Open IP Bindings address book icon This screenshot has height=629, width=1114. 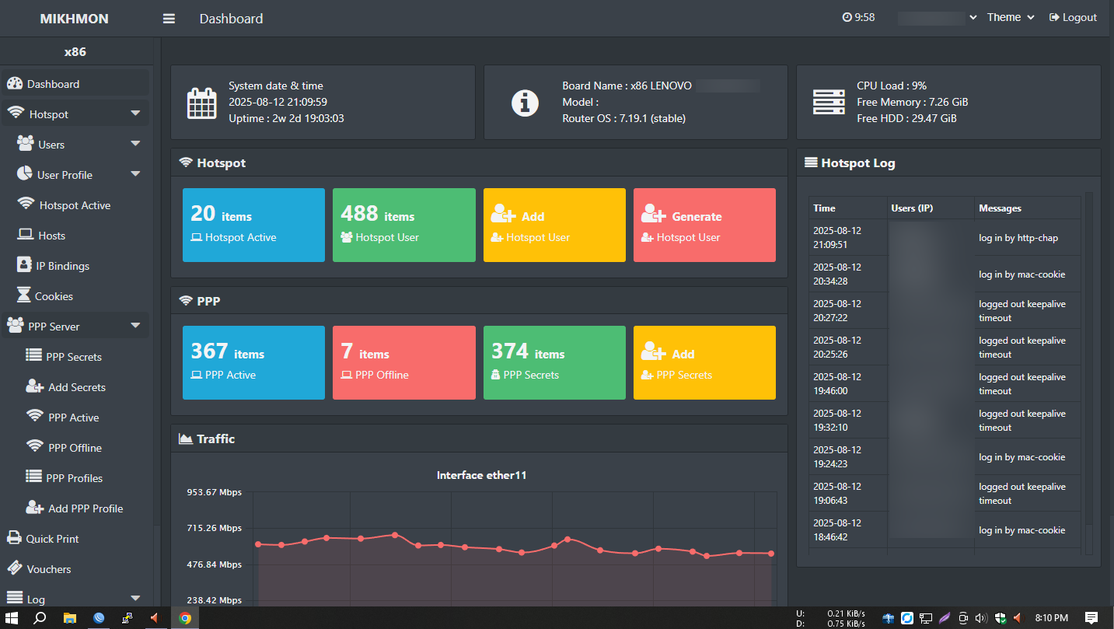pyautogui.click(x=24, y=266)
